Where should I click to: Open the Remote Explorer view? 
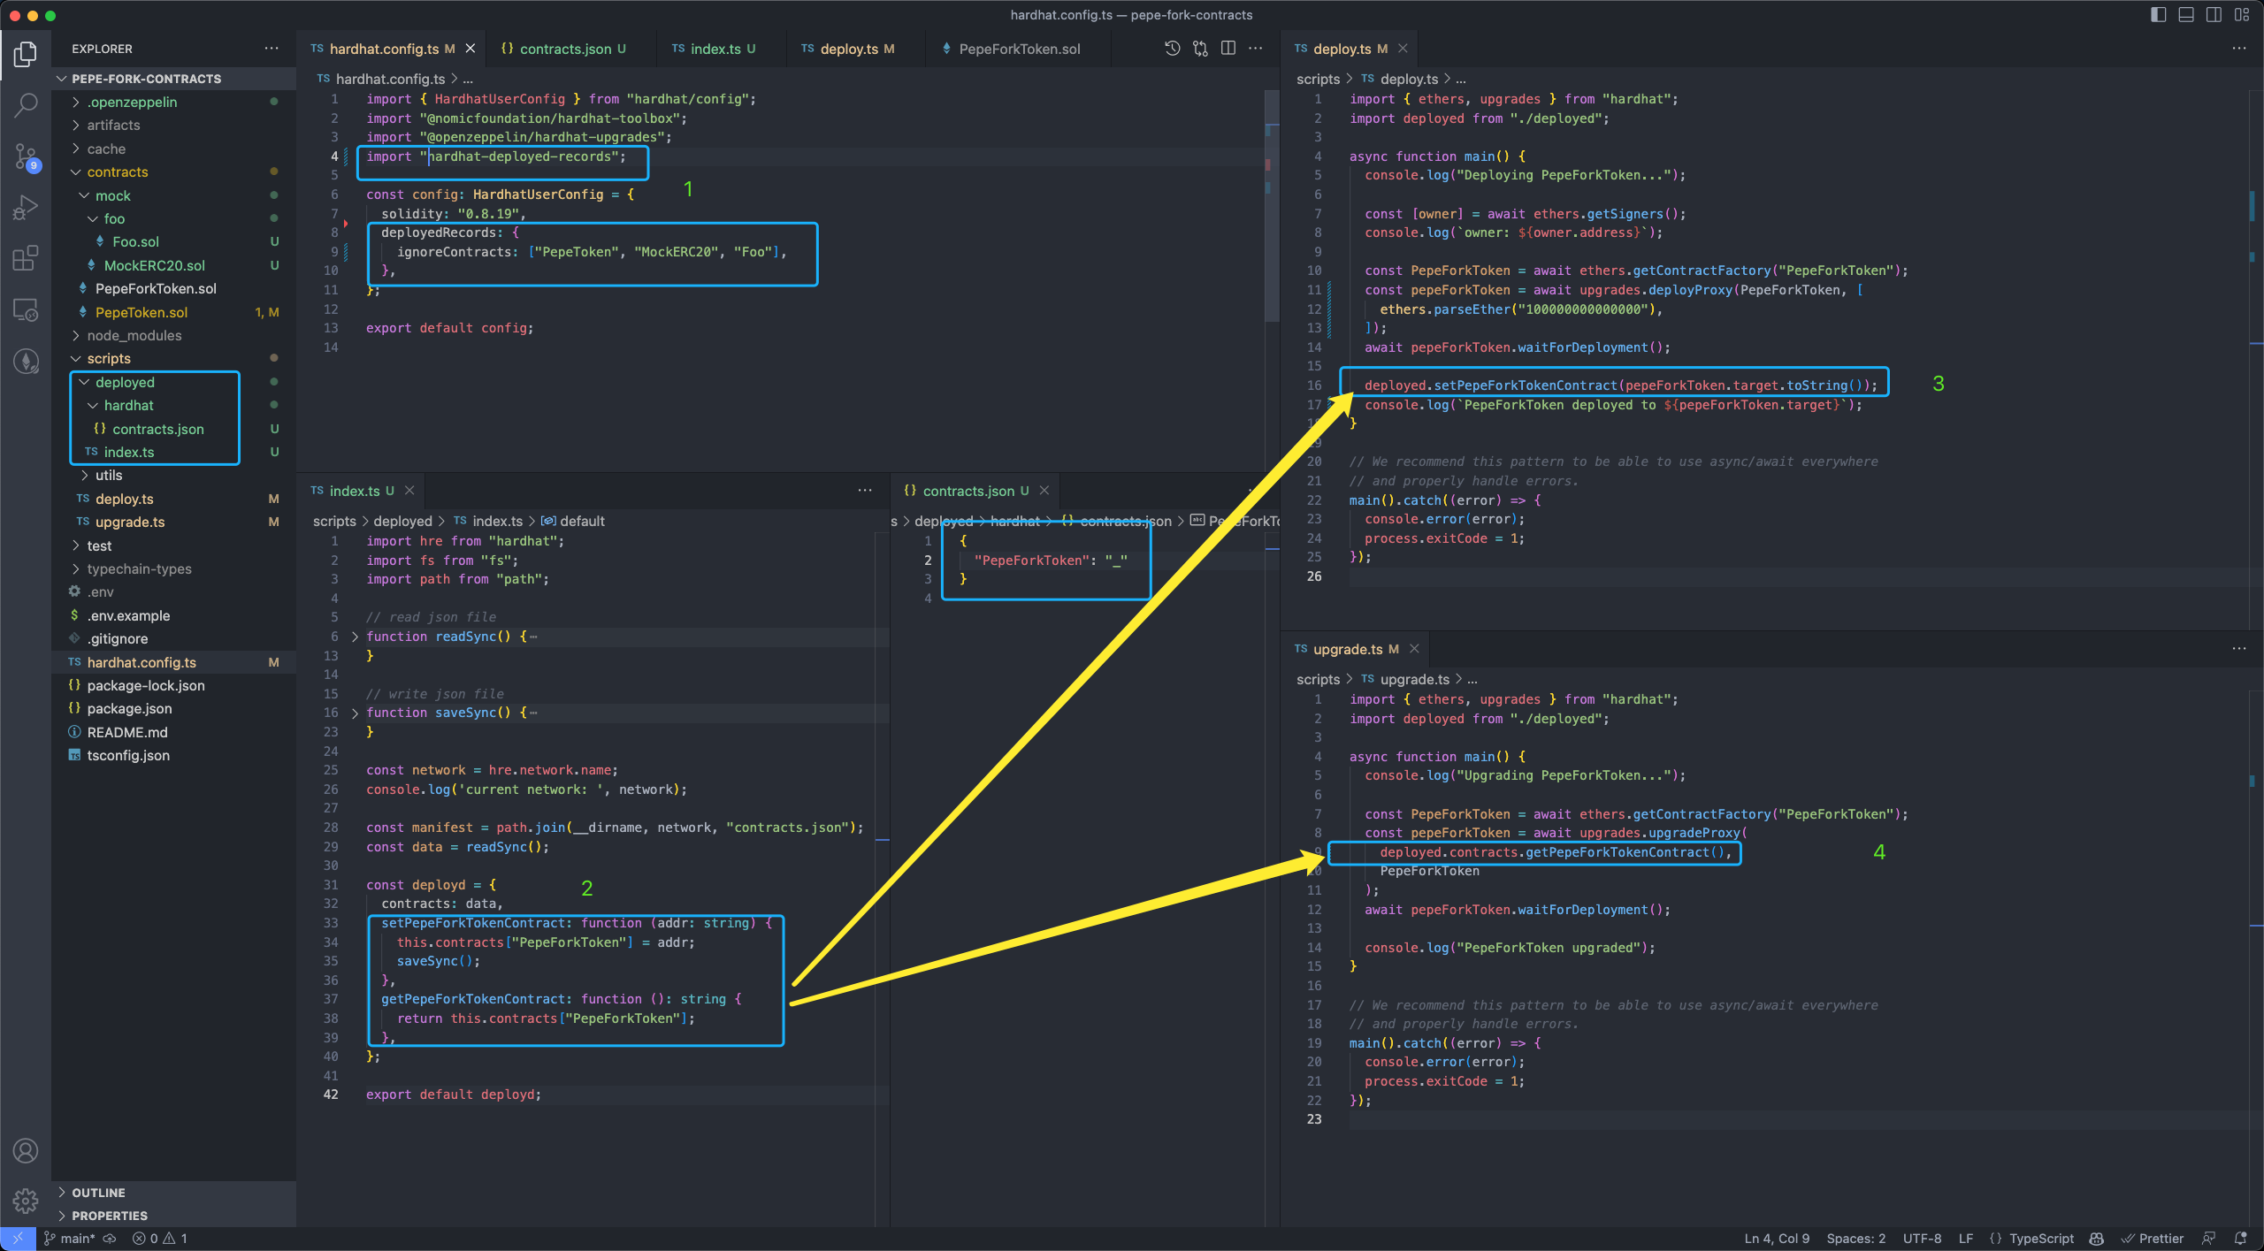click(26, 310)
